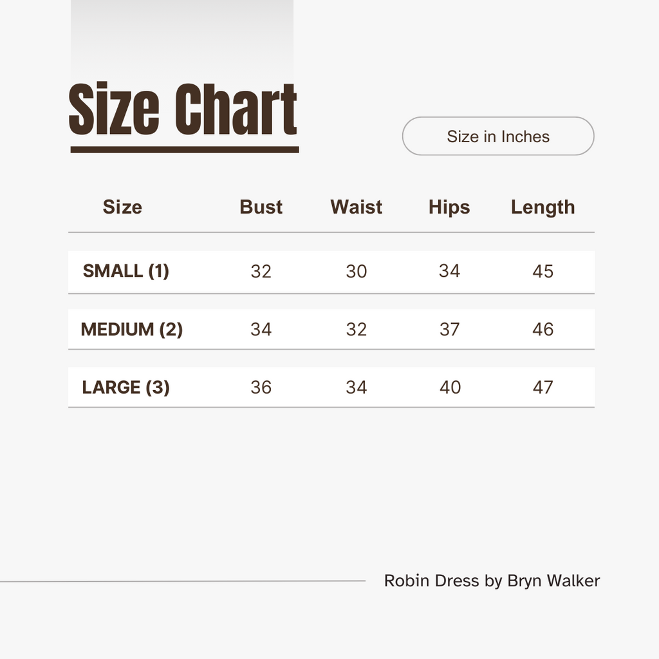The image size is (659, 659).
Task: Click the waist value in the Medium row
Action: tap(357, 329)
